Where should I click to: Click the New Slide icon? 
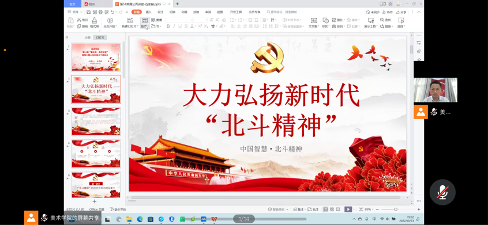130,21
